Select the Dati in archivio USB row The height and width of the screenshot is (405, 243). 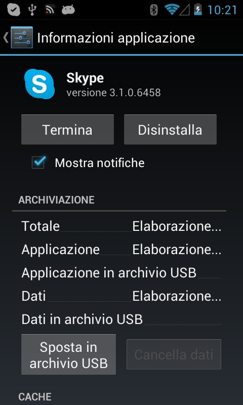pyautogui.click(x=121, y=319)
